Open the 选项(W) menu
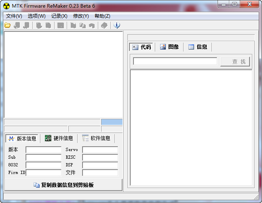The height and width of the screenshot is (203, 262). (36, 16)
